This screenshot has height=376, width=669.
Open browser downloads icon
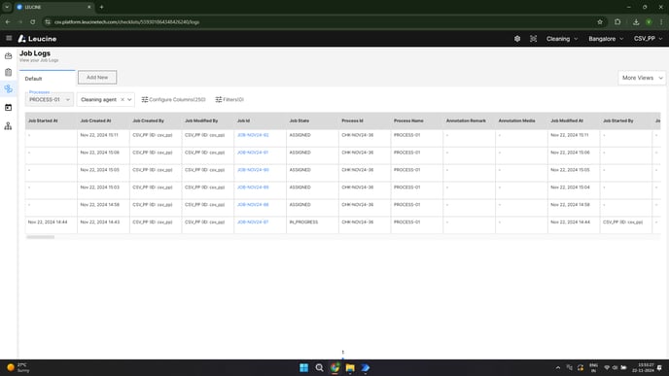point(636,21)
